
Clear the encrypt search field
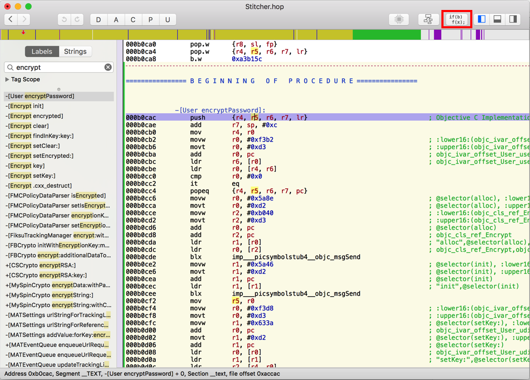tap(107, 67)
